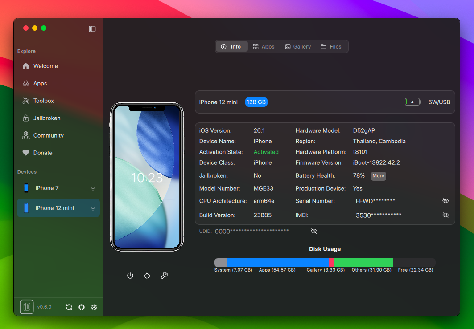Click the hardware model D52gAP

pos(364,131)
